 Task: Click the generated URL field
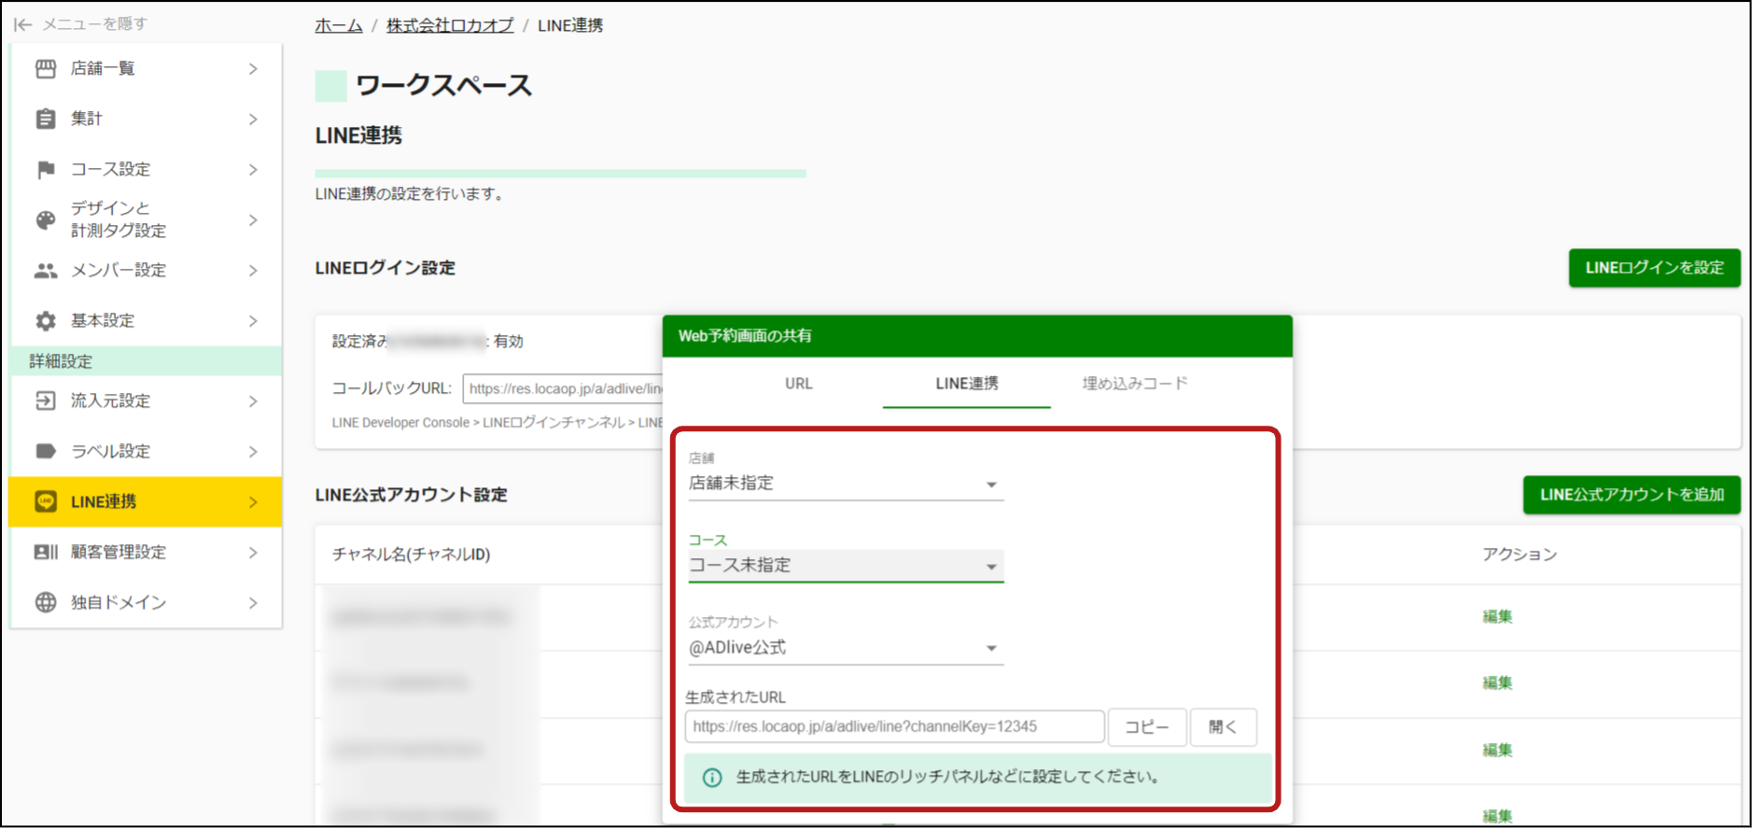tap(894, 726)
